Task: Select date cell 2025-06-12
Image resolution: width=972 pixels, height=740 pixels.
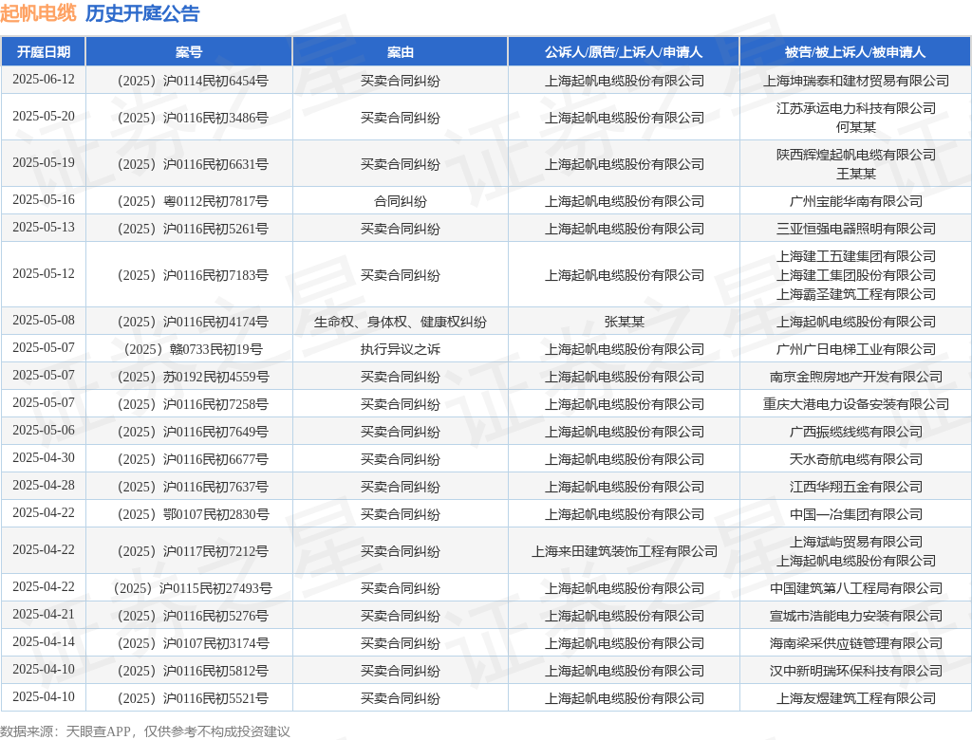Action: pos(44,80)
